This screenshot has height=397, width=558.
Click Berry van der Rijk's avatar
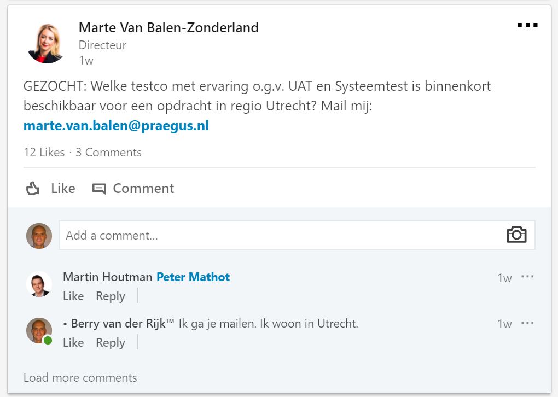coord(39,330)
